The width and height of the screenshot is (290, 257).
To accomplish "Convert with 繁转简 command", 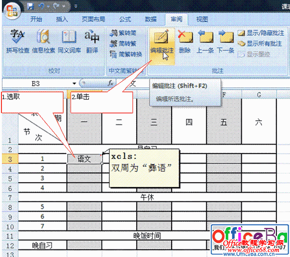I will [123, 33].
